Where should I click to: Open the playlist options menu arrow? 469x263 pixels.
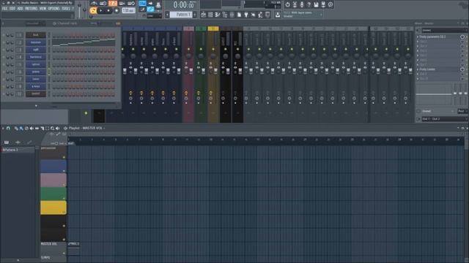tap(3, 129)
